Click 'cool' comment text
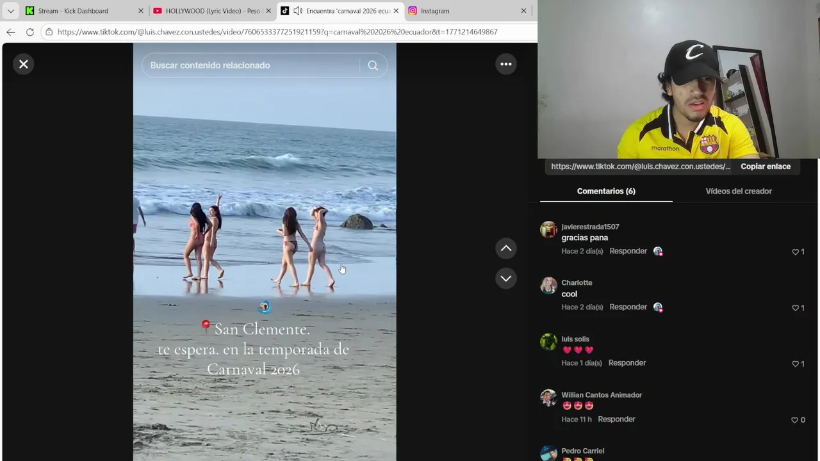Screen dimensions: 820x461 [x=570, y=294]
